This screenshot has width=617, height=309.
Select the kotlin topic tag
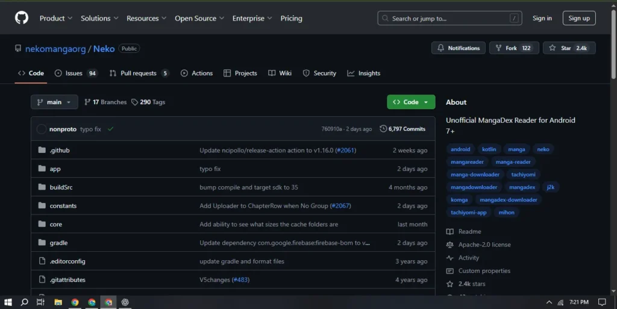point(489,149)
